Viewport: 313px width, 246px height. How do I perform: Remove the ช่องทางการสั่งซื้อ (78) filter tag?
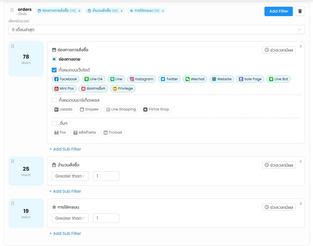click(x=79, y=11)
